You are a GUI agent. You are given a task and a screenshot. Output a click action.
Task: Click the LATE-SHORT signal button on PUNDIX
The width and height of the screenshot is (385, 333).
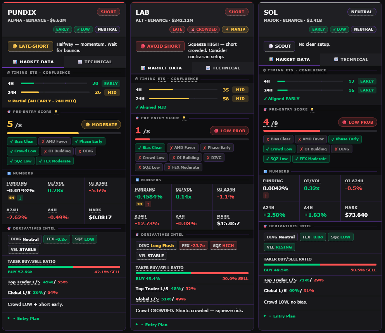[x=31, y=46]
